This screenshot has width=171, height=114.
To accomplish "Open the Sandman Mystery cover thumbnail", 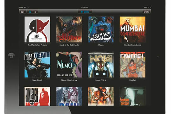I will tap(132, 96).
